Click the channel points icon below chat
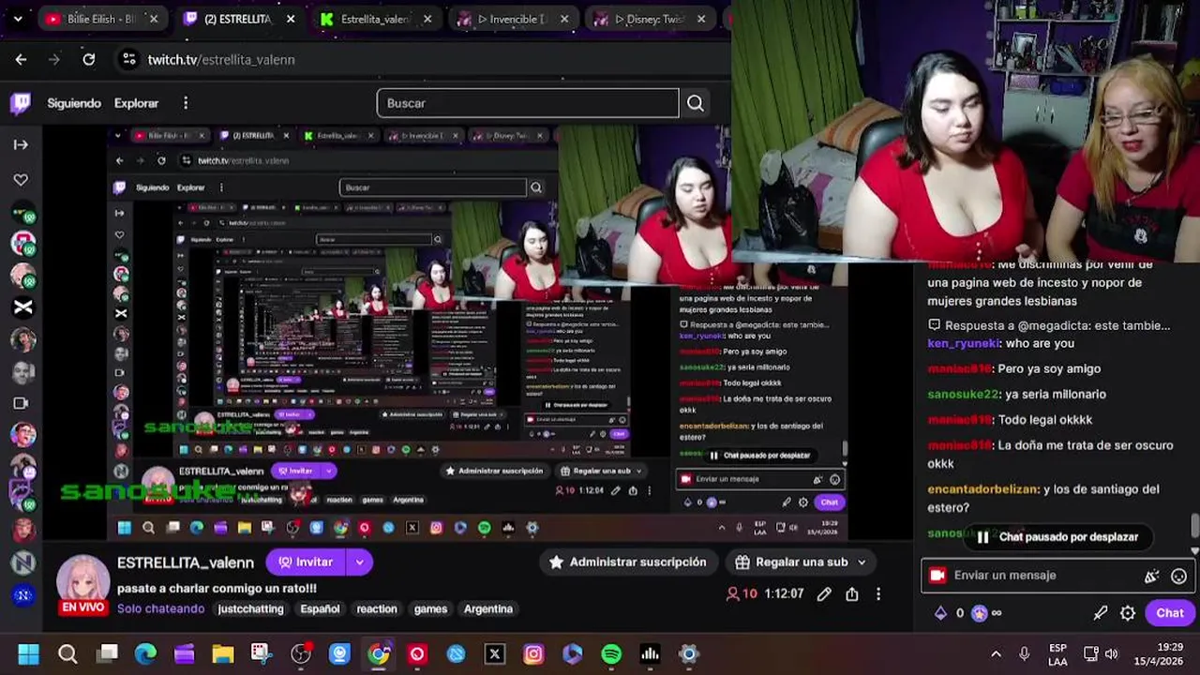Image resolution: width=1200 pixels, height=675 pixels. tap(980, 613)
